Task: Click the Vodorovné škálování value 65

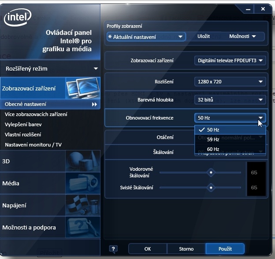Action: [x=254, y=173]
